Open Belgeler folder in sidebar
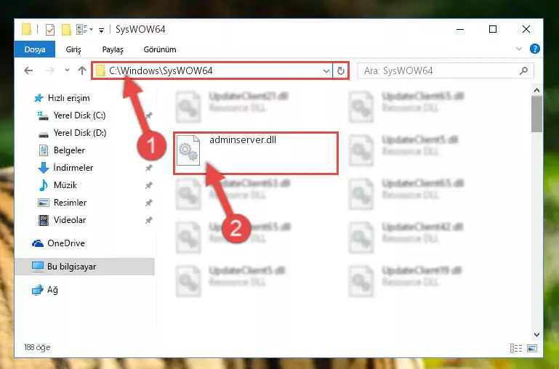This screenshot has width=559, height=369. 62,150
